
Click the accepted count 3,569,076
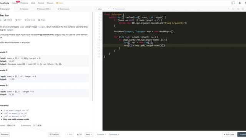(11, 125)
